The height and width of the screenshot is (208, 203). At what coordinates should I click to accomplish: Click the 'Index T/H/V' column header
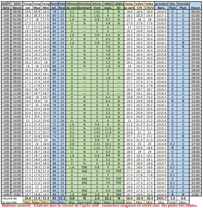pyautogui.click(x=149, y=6)
